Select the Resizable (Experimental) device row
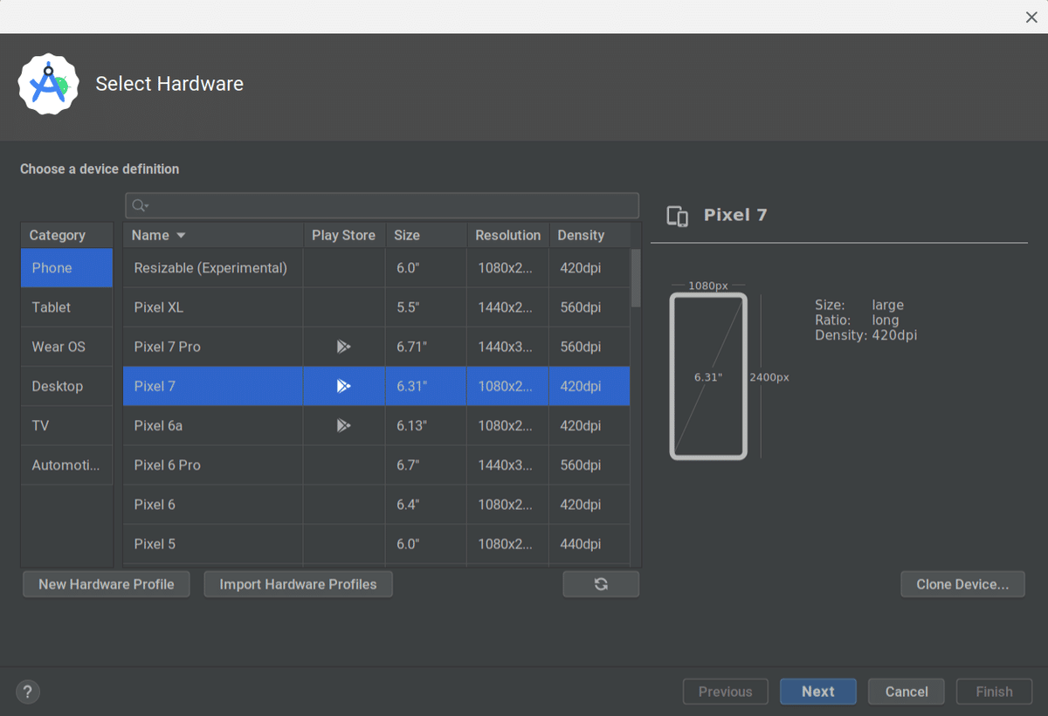1048x716 pixels. [376, 268]
